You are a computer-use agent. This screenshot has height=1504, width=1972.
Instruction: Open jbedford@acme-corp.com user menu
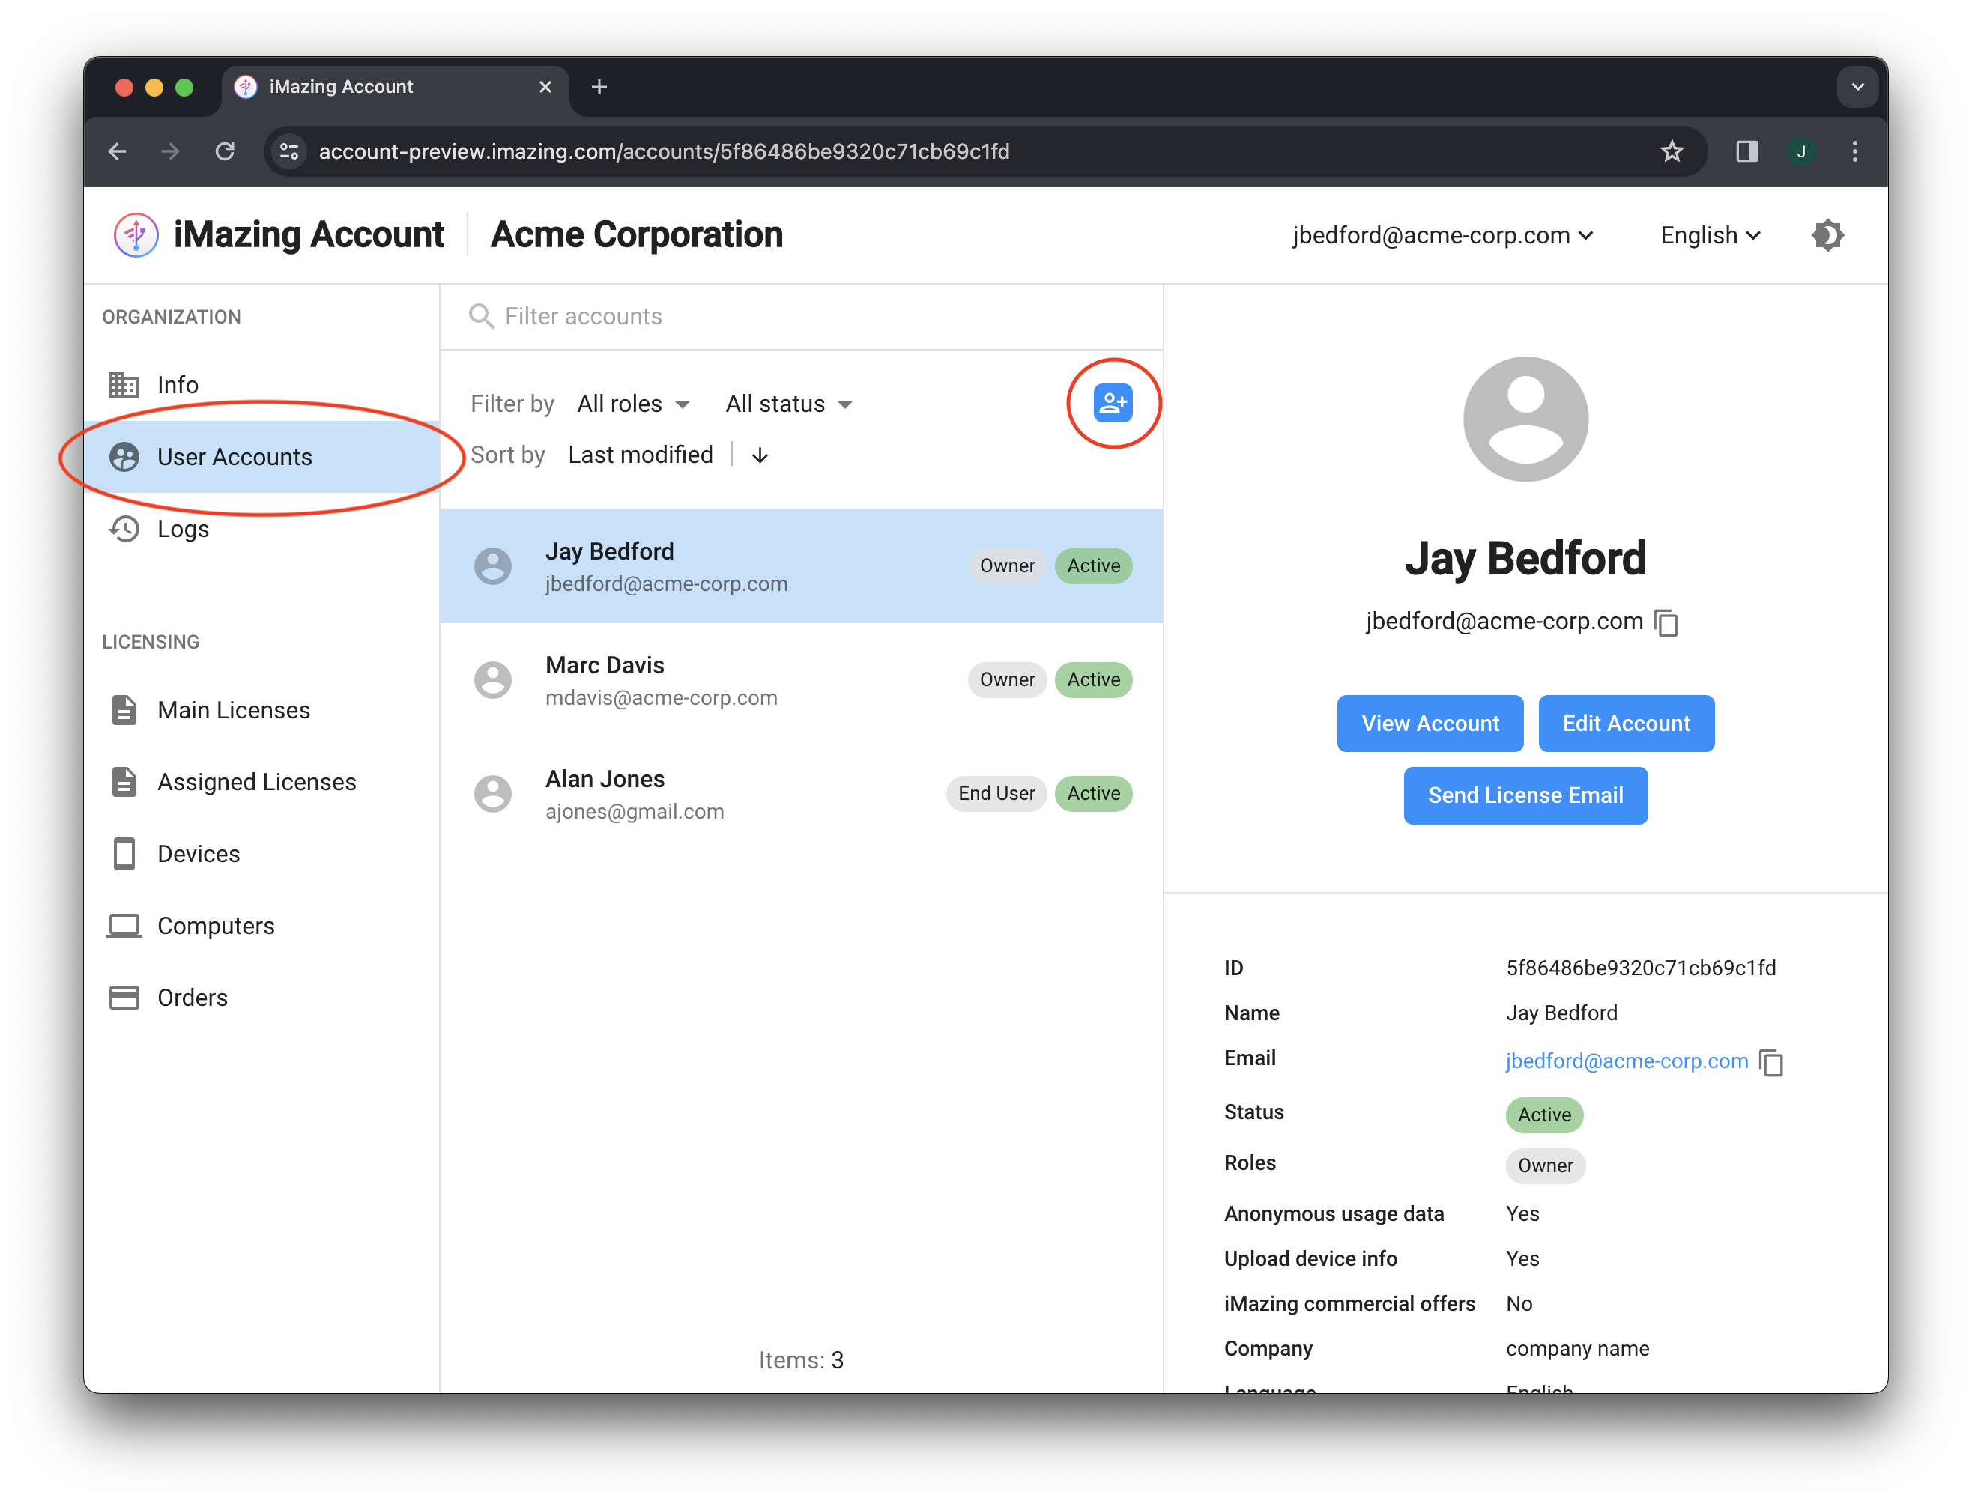pos(1443,235)
